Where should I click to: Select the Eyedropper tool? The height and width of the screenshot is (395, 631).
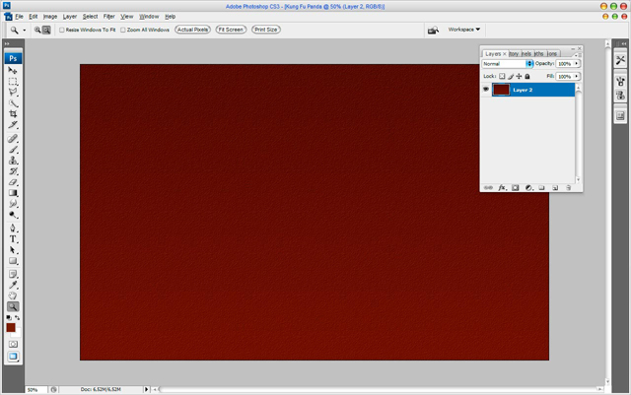(x=13, y=286)
